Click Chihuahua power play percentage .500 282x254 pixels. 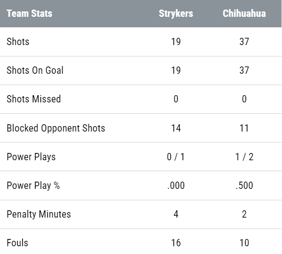[x=244, y=186]
